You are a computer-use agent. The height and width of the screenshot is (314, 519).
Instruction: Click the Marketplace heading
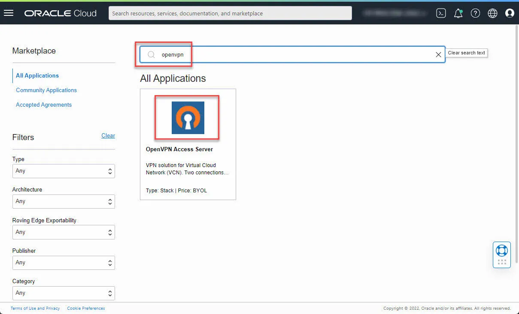click(x=34, y=51)
